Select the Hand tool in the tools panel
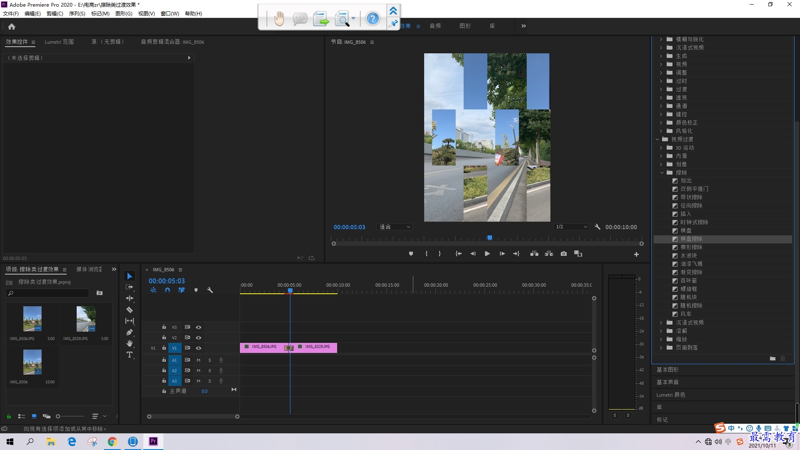 130,343
